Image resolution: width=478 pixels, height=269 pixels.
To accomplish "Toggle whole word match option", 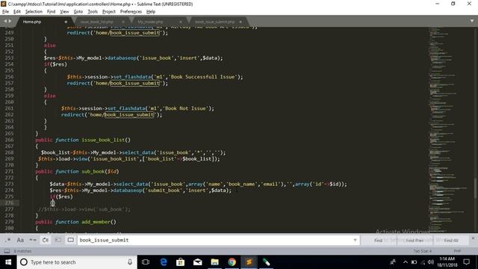I will click(x=33, y=241).
